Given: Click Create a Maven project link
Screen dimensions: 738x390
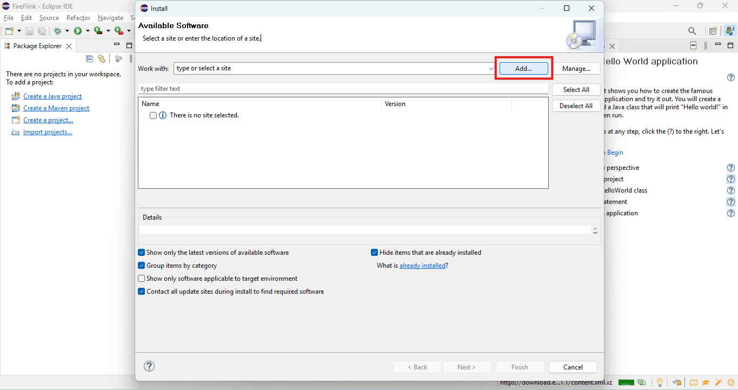Looking at the screenshot, I should coord(56,108).
